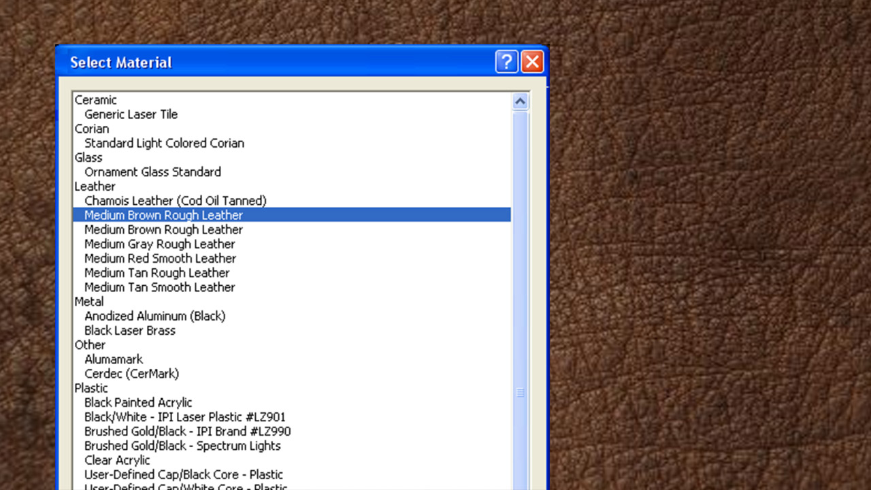This screenshot has height=490, width=871.
Task: Click the scroll up arrow
Action: pyautogui.click(x=521, y=102)
